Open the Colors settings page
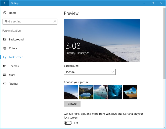166x129 pixels. coord(13,48)
